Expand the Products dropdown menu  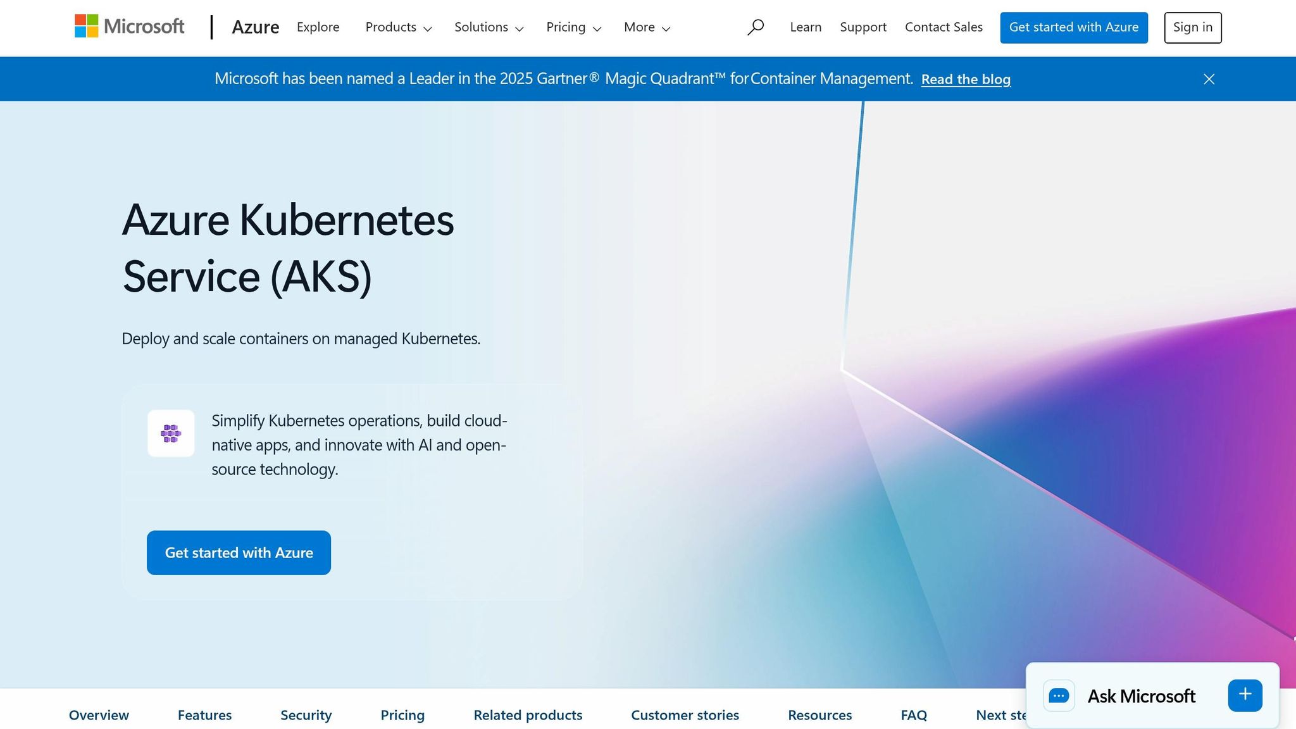399,27
